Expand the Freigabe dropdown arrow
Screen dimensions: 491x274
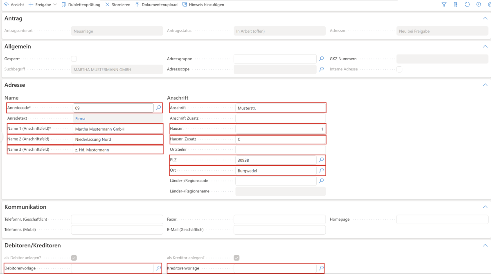(55, 5)
